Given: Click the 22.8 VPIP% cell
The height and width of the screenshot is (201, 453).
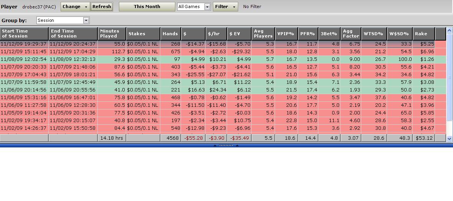Looking at the screenshot, I should click(286, 120).
